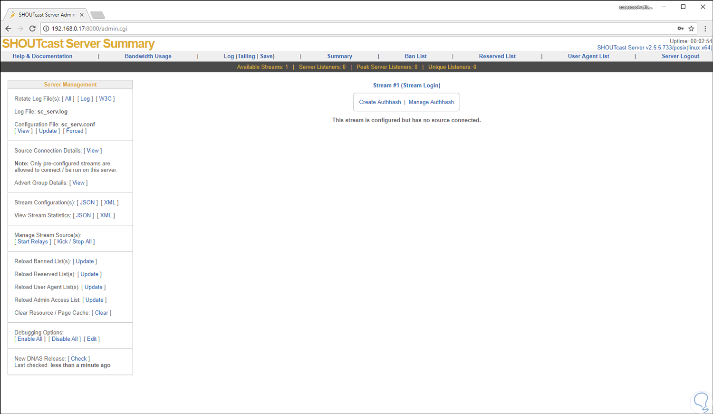
Task: Click the address bar URL field
Action: 356,29
